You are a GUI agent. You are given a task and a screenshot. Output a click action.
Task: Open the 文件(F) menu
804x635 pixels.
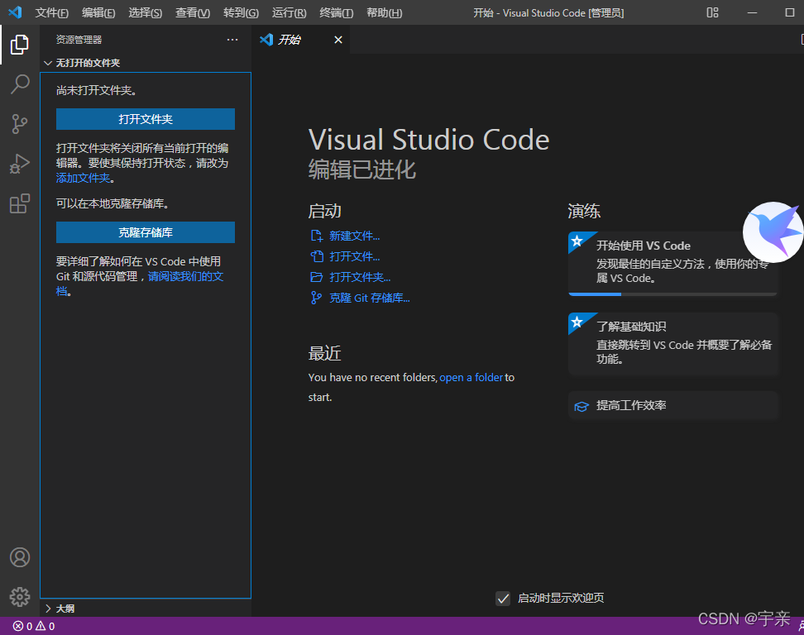51,12
